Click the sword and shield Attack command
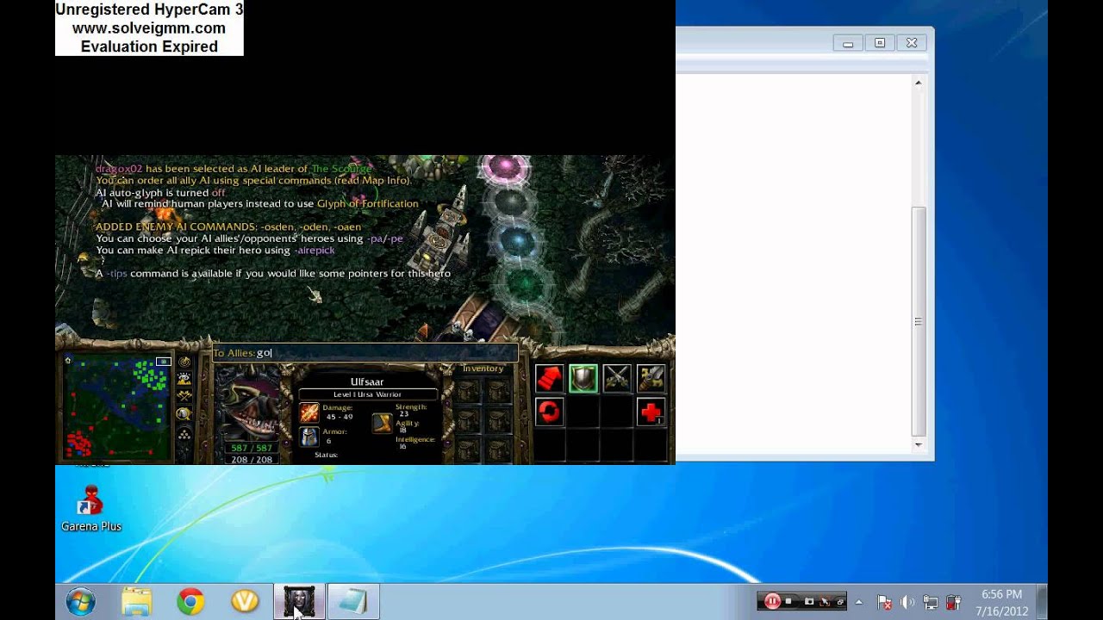 [x=651, y=378]
